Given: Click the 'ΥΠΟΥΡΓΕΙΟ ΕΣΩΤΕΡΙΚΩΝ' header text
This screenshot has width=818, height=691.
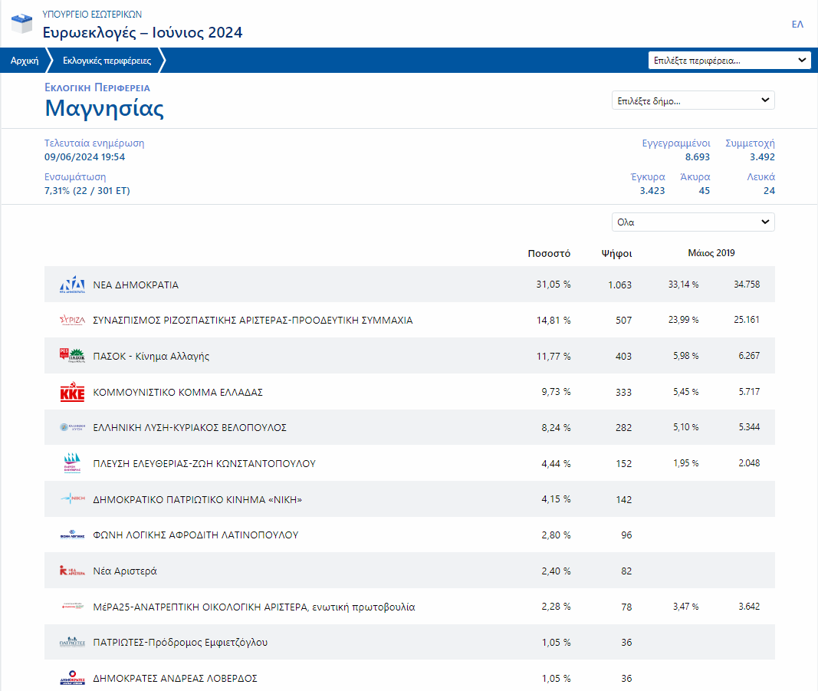Looking at the screenshot, I should point(92,14).
